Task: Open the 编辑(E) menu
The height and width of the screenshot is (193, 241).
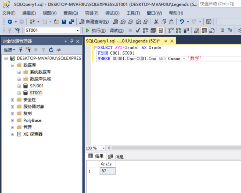Action: coord(29,13)
